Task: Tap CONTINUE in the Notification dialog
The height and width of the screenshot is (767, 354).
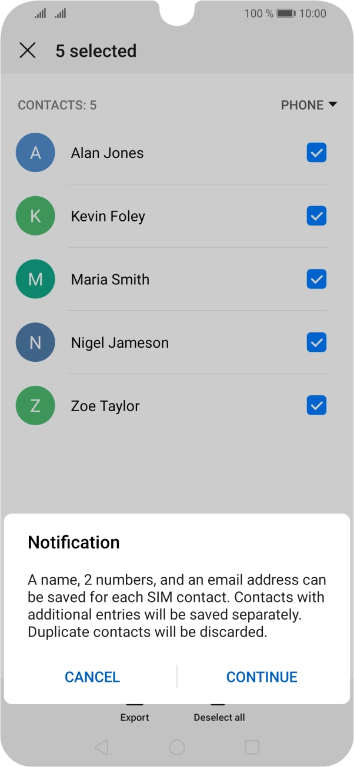Action: tap(262, 677)
